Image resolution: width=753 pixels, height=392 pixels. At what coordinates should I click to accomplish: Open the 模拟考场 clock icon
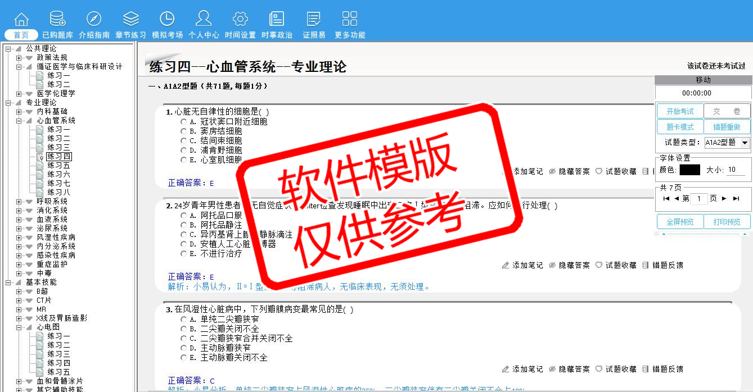tap(167, 19)
